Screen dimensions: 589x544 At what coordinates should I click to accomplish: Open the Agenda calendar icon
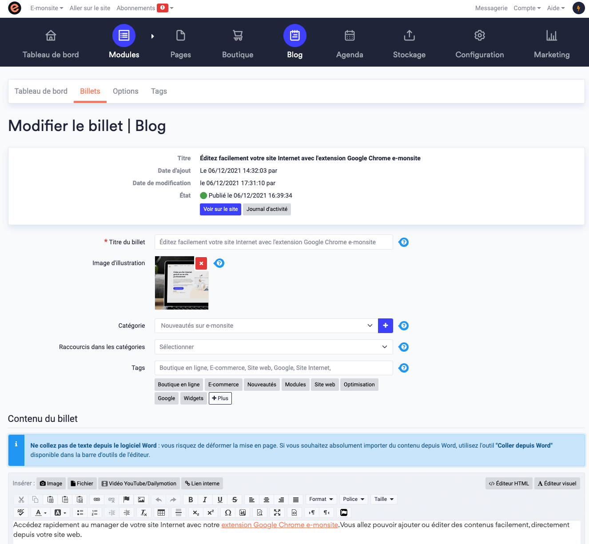(x=350, y=36)
